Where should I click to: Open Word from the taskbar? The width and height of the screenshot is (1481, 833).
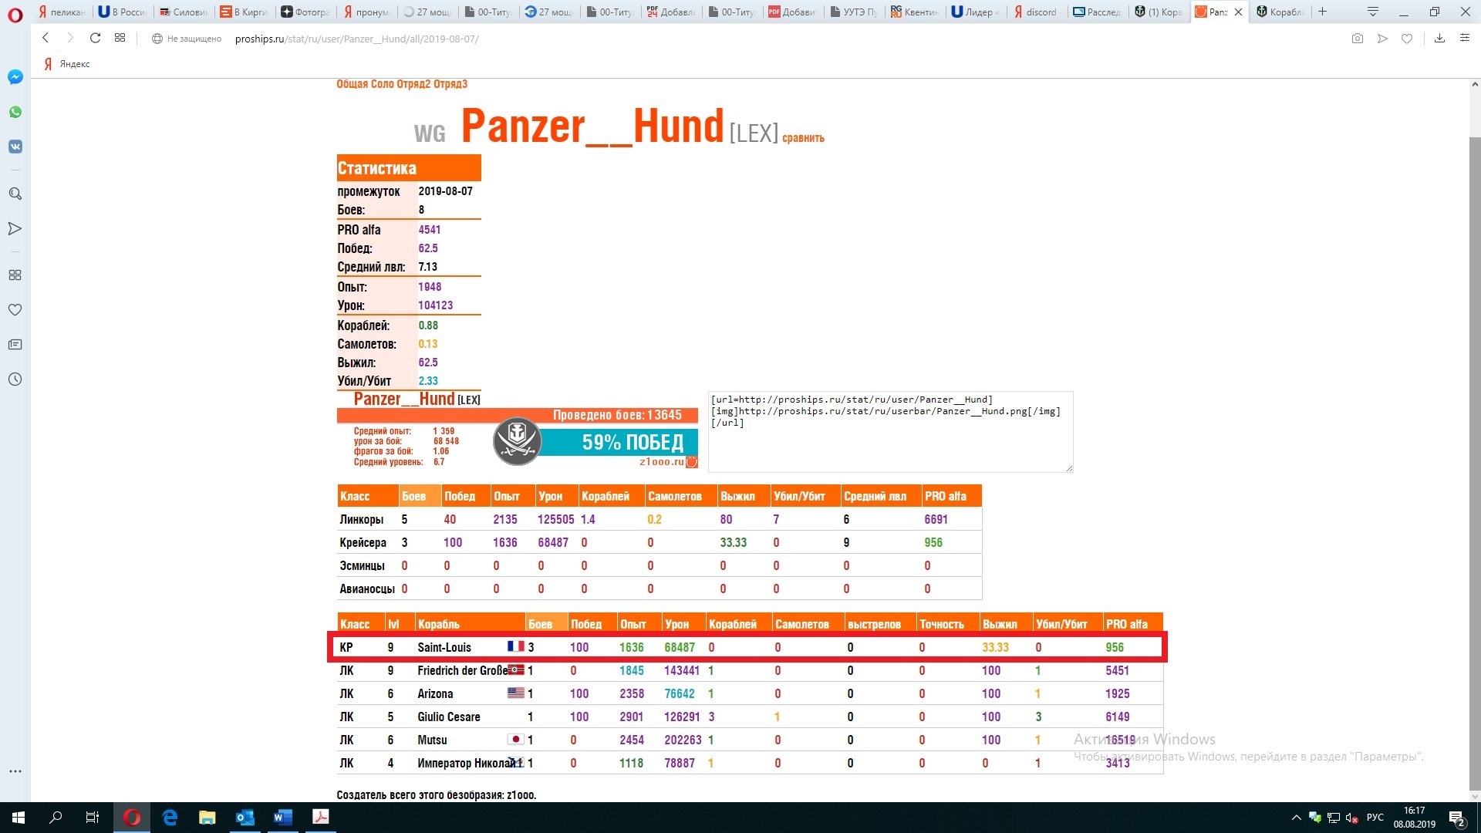pos(283,818)
